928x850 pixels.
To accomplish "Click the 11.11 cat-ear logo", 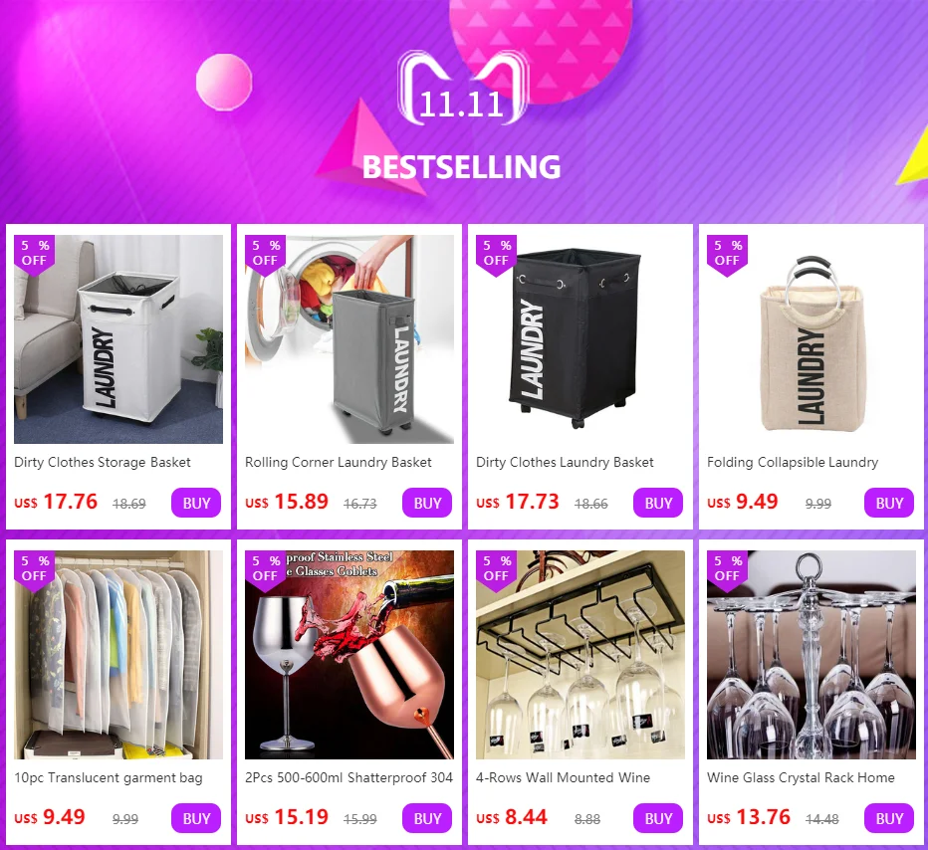I will (x=463, y=87).
